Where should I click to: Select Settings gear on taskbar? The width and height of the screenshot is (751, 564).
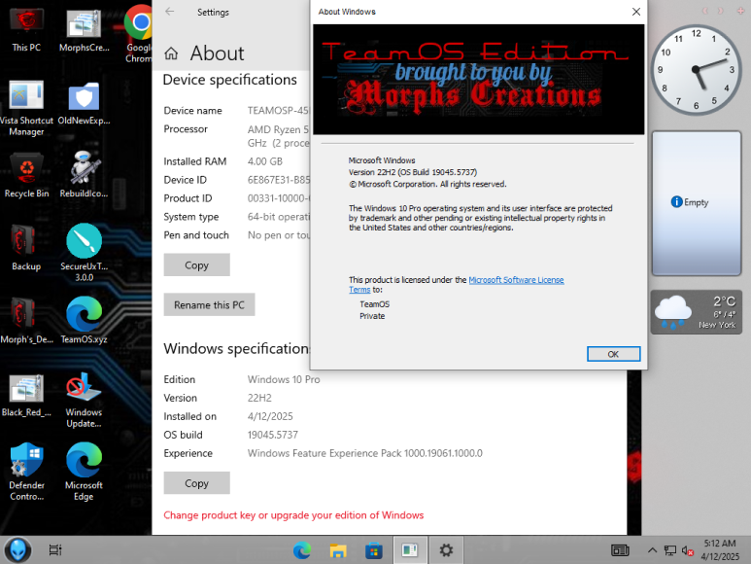446,550
